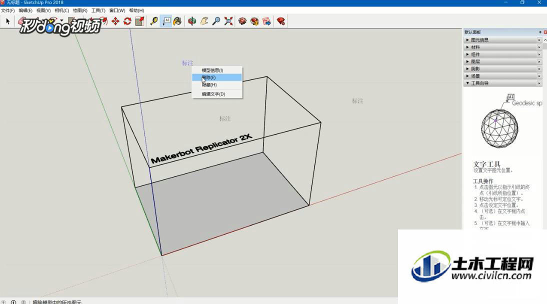Select the Orbit tool
Screen dimensions: 547x304
[192, 21]
